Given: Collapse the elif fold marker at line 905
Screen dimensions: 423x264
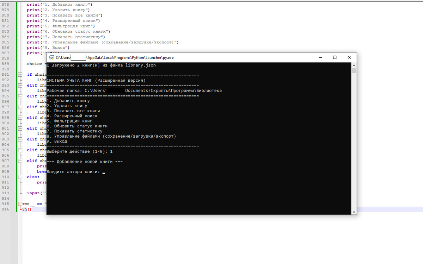Looking at the screenshot, I should (20, 150).
